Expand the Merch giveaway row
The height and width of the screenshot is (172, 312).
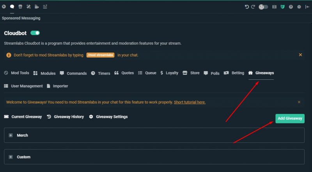tap(154, 135)
